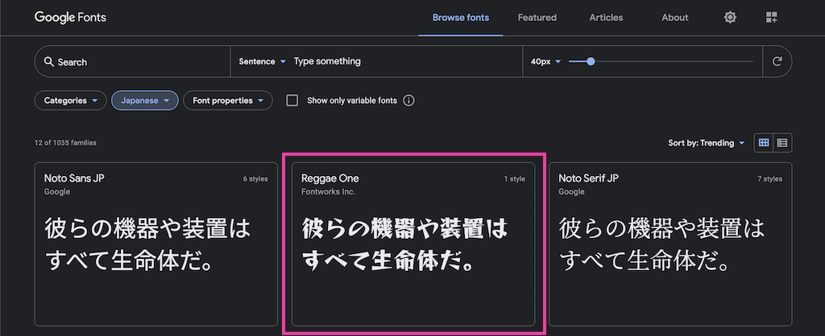Click the reset filters refresh icon

tap(777, 61)
